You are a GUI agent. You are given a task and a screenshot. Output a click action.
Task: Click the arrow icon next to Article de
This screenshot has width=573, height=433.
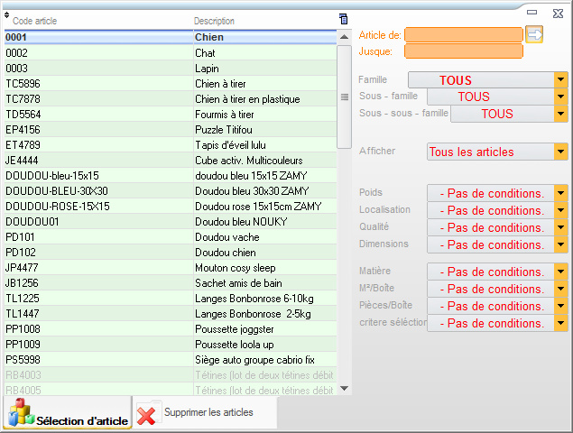pyautogui.click(x=534, y=34)
